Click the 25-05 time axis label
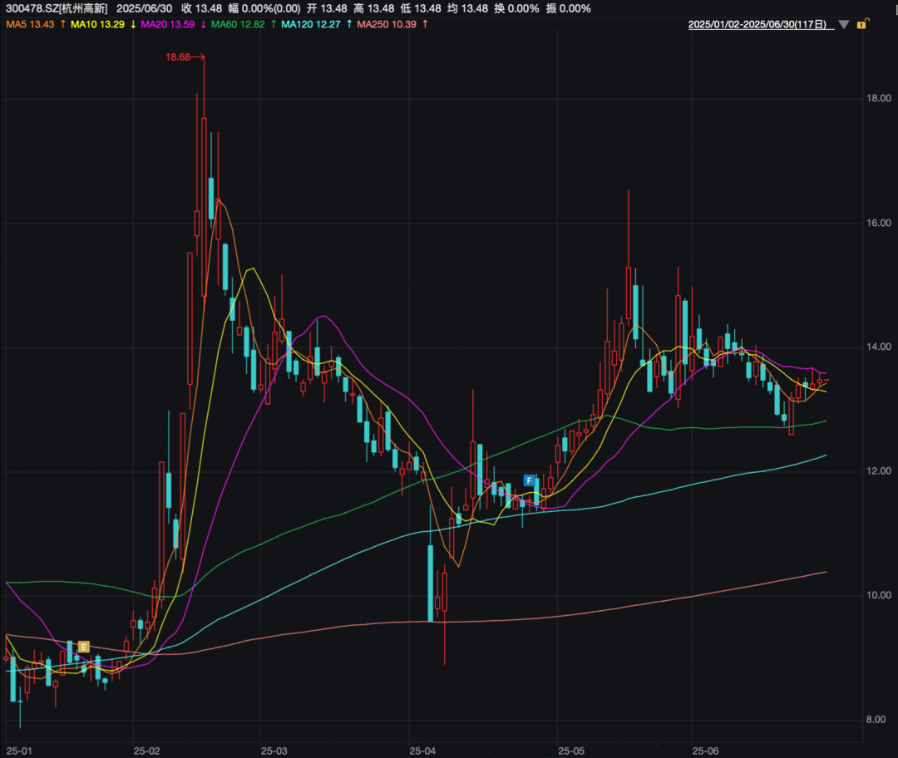The image size is (898, 758). click(571, 751)
